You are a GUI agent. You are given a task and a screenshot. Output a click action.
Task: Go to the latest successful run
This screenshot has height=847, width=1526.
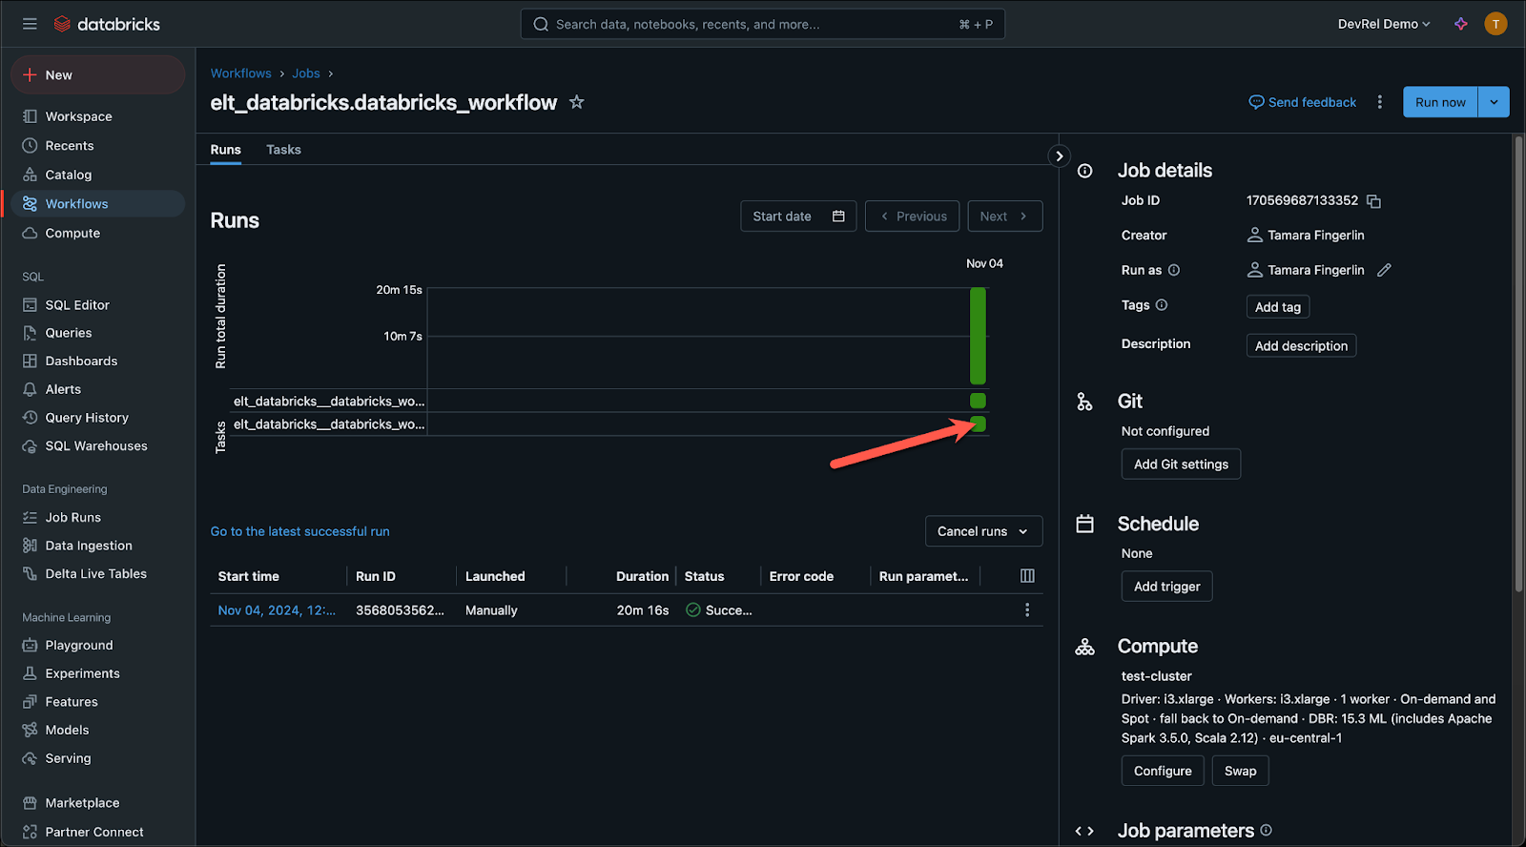click(299, 531)
